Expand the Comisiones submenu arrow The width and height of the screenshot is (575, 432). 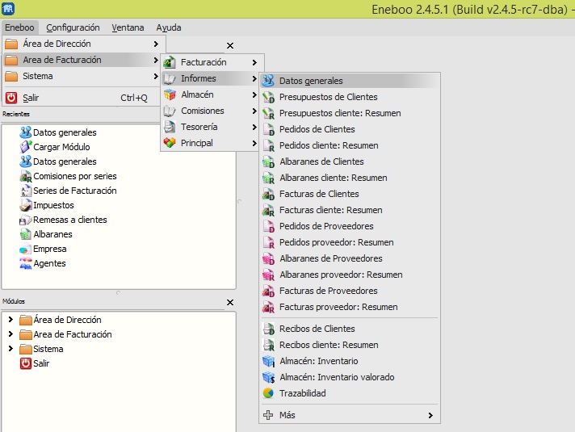pyautogui.click(x=254, y=111)
